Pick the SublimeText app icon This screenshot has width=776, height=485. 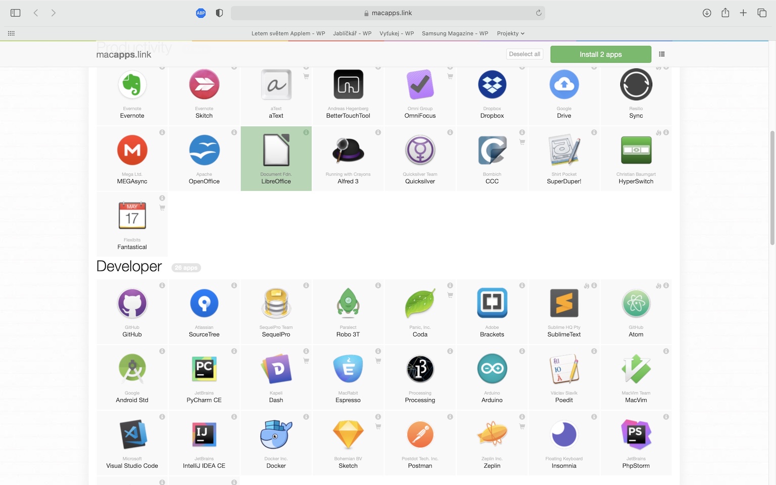tap(564, 303)
